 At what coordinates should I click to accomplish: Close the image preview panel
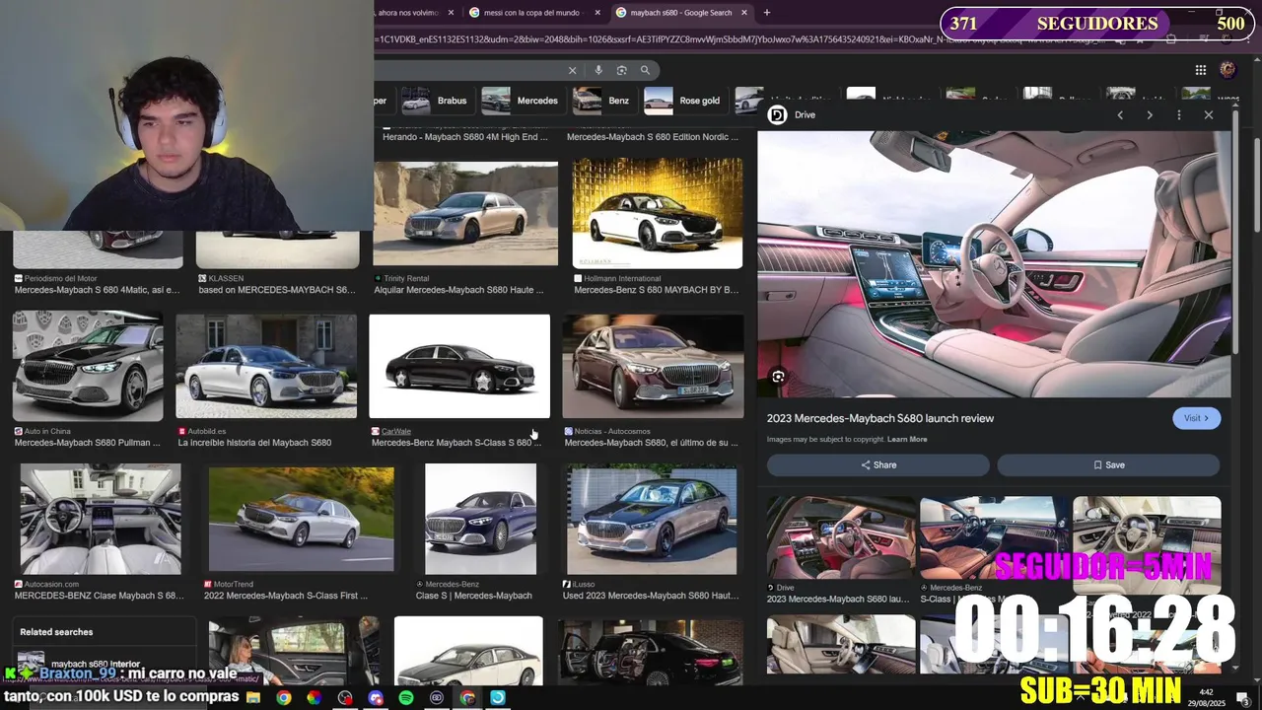click(x=1209, y=115)
